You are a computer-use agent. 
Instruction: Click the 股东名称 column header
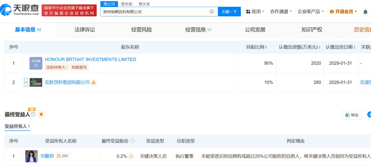pyautogui.click(x=130, y=47)
